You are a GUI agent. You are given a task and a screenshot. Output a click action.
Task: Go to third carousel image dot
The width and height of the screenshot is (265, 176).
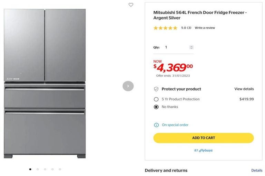click(x=45, y=169)
